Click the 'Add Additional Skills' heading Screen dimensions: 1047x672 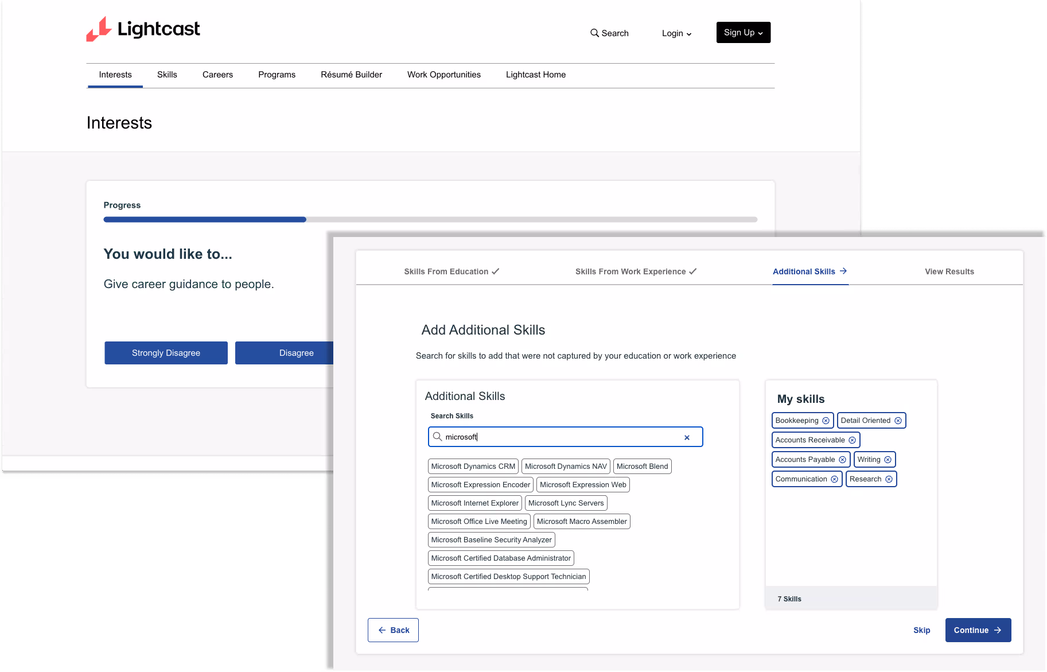point(483,330)
